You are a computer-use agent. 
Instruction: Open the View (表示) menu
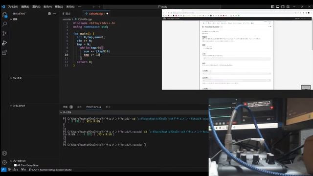[x=47, y=6]
